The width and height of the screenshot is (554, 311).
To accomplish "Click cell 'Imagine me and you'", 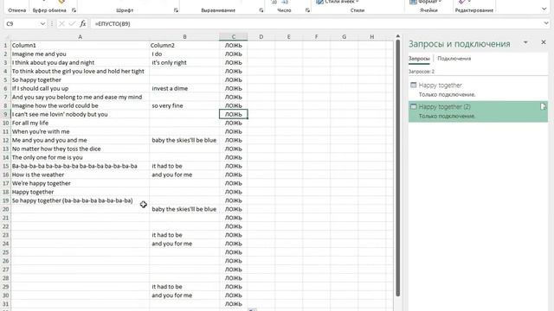I will (81, 54).
